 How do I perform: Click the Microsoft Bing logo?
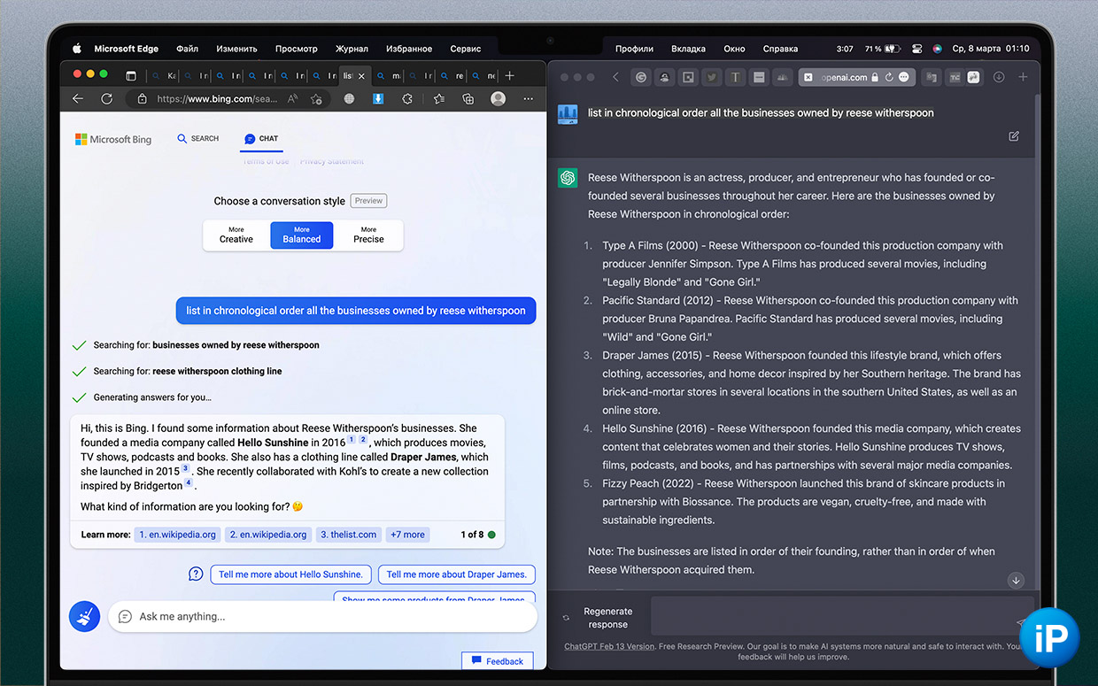tap(113, 139)
